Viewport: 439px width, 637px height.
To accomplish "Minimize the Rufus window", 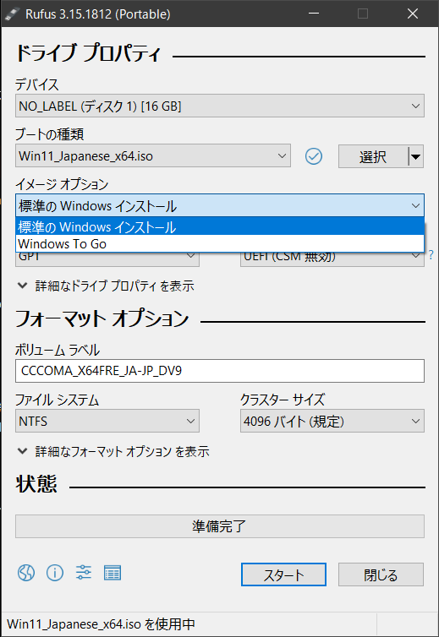I will click(x=314, y=14).
